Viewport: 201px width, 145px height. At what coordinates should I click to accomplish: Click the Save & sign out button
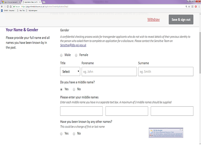click(181, 19)
